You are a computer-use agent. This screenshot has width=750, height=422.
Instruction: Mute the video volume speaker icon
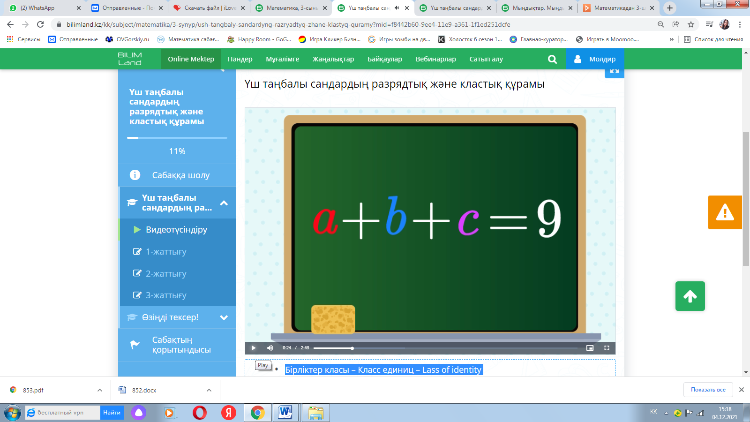pyautogui.click(x=270, y=348)
